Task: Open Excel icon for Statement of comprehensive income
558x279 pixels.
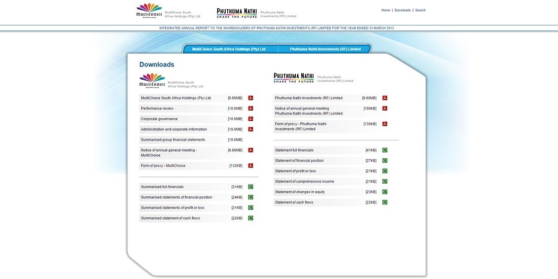Action: (x=385, y=182)
